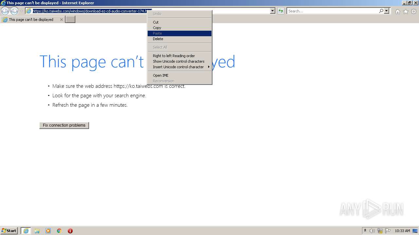Toggle Show Unicode control characters
The image size is (419, 235).
(x=179, y=61)
